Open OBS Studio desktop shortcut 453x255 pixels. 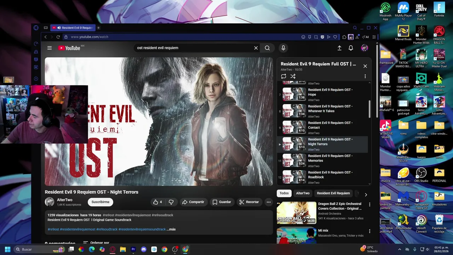pos(421,175)
